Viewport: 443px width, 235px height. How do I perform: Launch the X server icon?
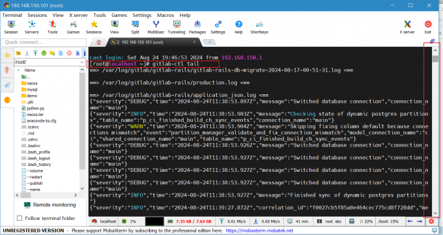point(407,27)
